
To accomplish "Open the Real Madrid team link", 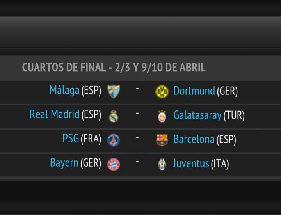I will click(55, 114).
